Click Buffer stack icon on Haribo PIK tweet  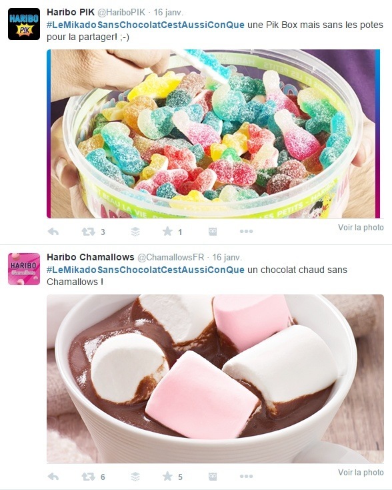[135, 232]
